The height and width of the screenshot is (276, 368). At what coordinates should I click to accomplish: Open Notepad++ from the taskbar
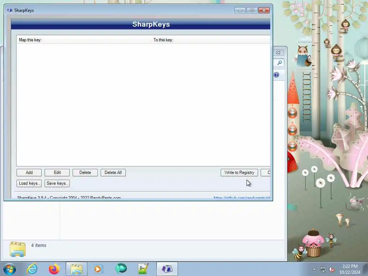[x=143, y=269]
